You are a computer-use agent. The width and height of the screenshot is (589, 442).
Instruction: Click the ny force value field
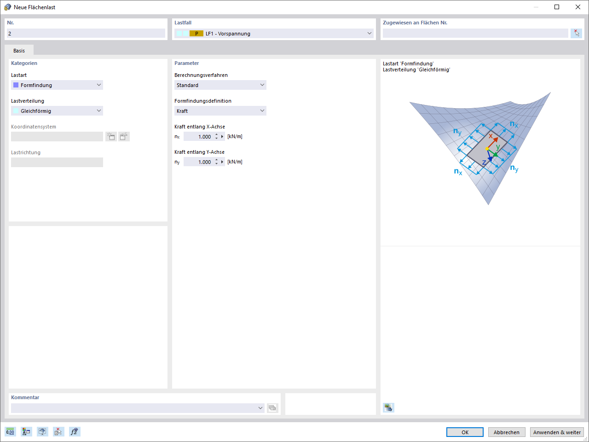[198, 162]
